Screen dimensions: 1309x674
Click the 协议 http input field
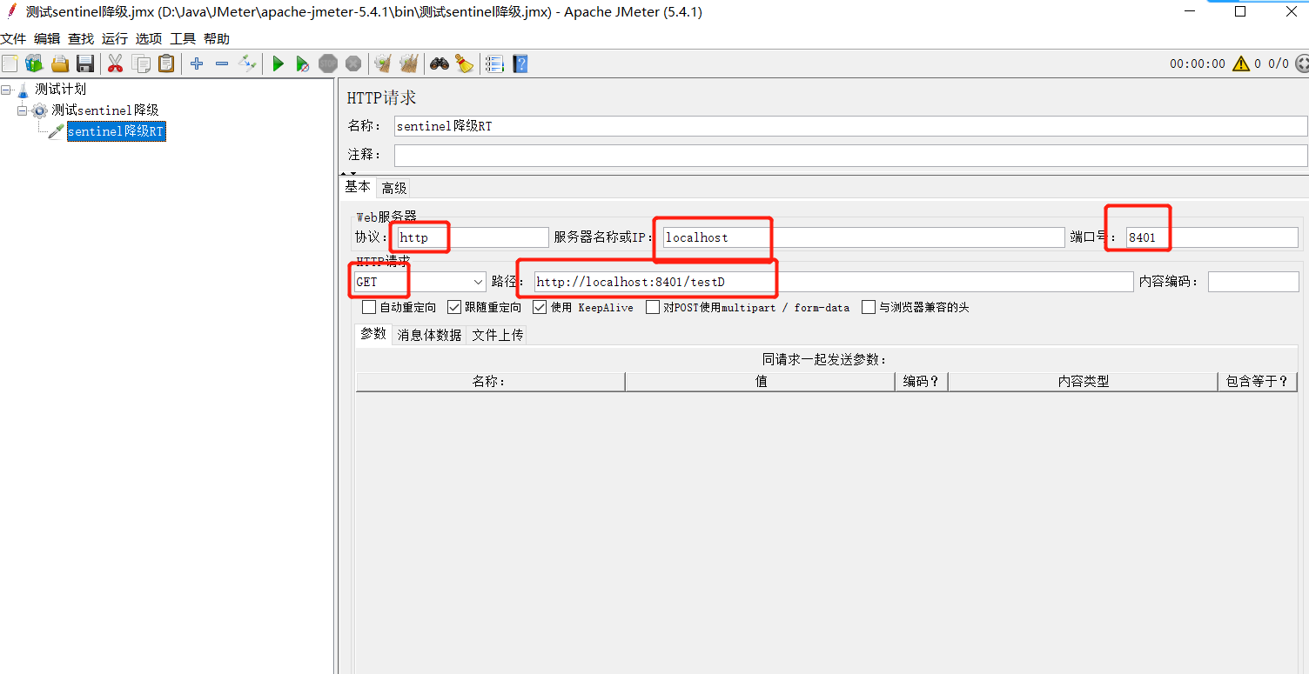coord(473,237)
